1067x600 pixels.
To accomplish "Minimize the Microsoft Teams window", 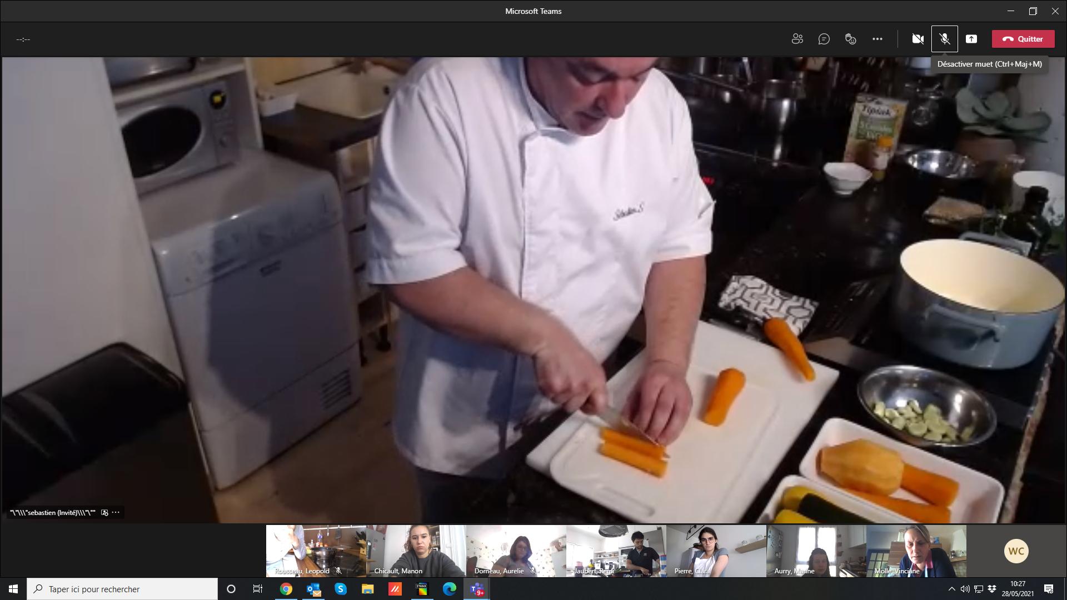I will click(x=1011, y=11).
